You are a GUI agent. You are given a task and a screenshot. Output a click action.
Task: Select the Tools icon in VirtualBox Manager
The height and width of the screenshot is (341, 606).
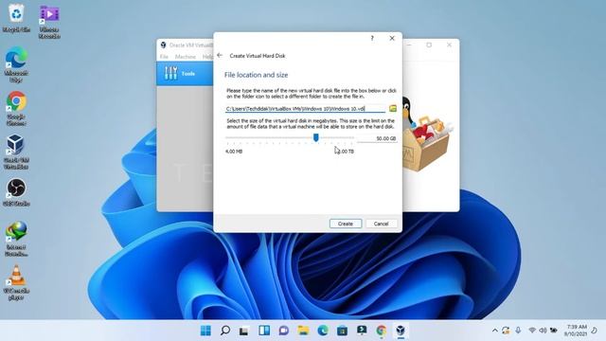point(170,73)
